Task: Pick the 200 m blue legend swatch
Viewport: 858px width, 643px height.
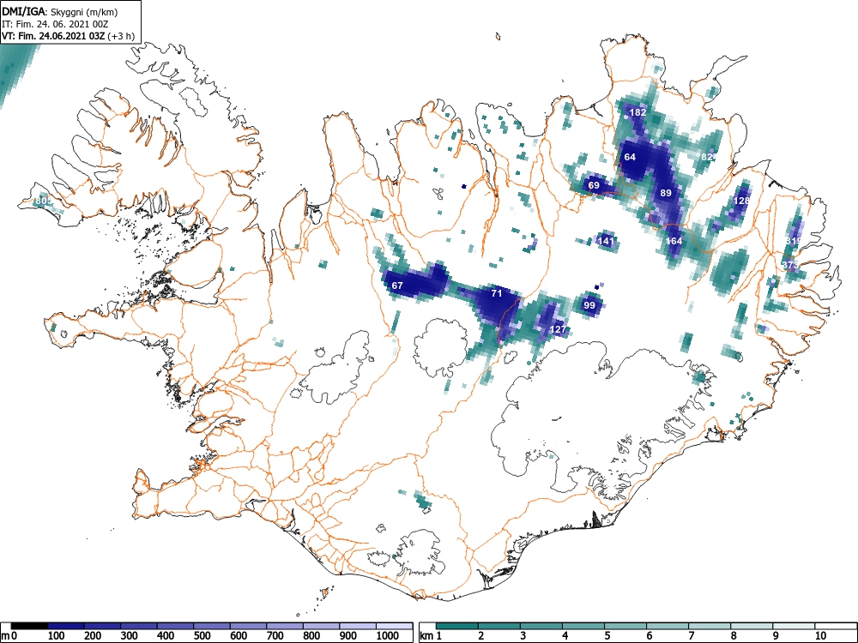Action: pos(102,626)
